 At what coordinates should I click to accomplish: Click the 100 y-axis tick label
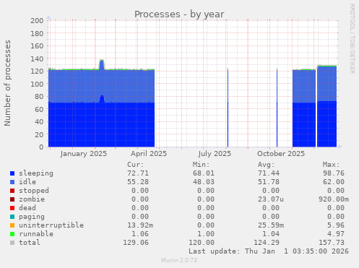pyautogui.click(x=37, y=84)
